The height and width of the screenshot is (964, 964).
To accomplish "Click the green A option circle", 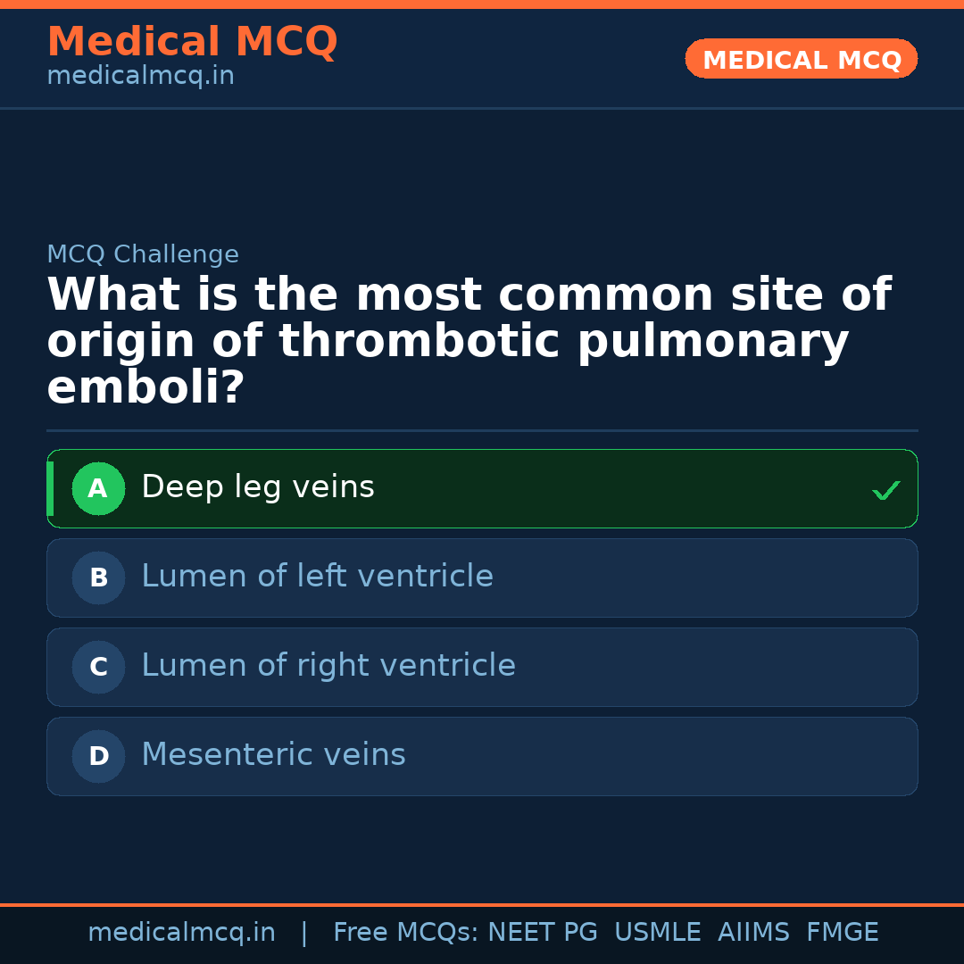I will (x=98, y=488).
